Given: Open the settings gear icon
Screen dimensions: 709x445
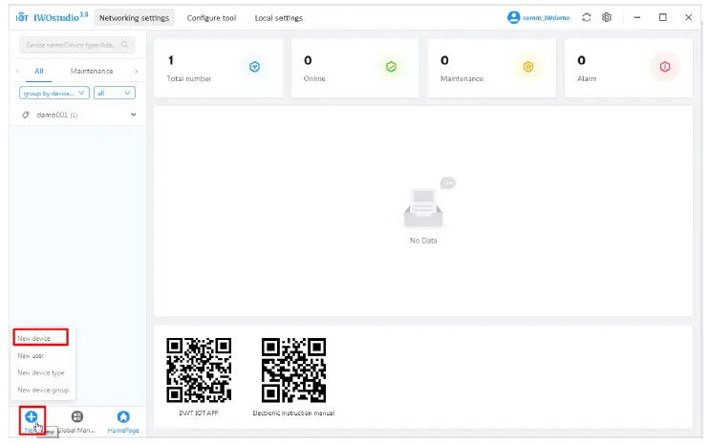Looking at the screenshot, I should pyautogui.click(x=607, y=17).
